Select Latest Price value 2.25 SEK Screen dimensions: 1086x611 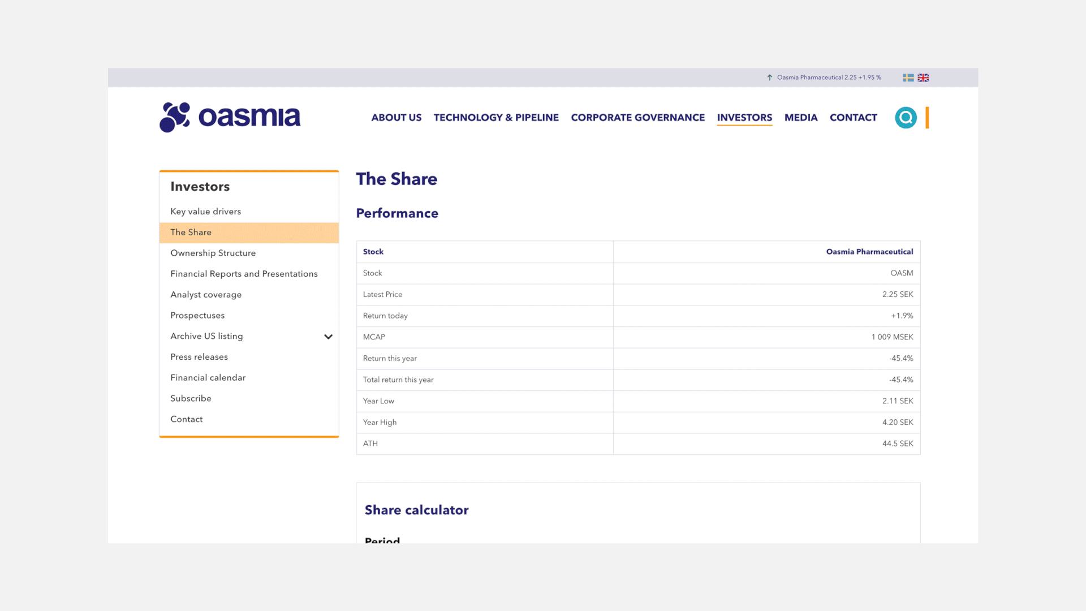tap(898, 295)
